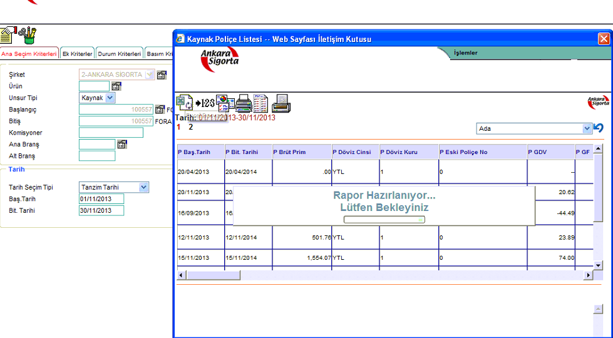Click the Baş.Tarih date input field
Viewport: 613px width, 338px height.
pos(101,199)
